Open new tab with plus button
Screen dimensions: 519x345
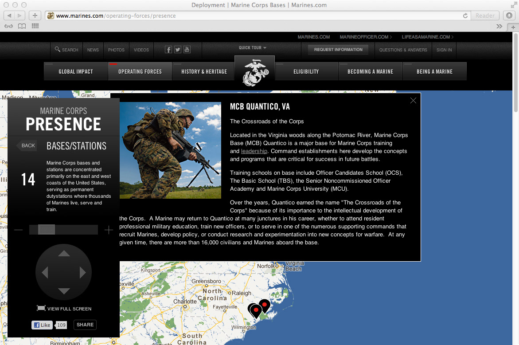tap(513, 27)
